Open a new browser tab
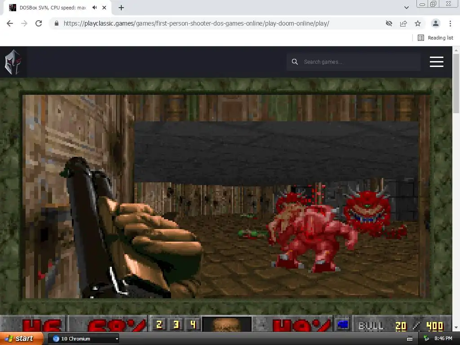The width and height of the screenshot is (460, 345). point(121,8)
